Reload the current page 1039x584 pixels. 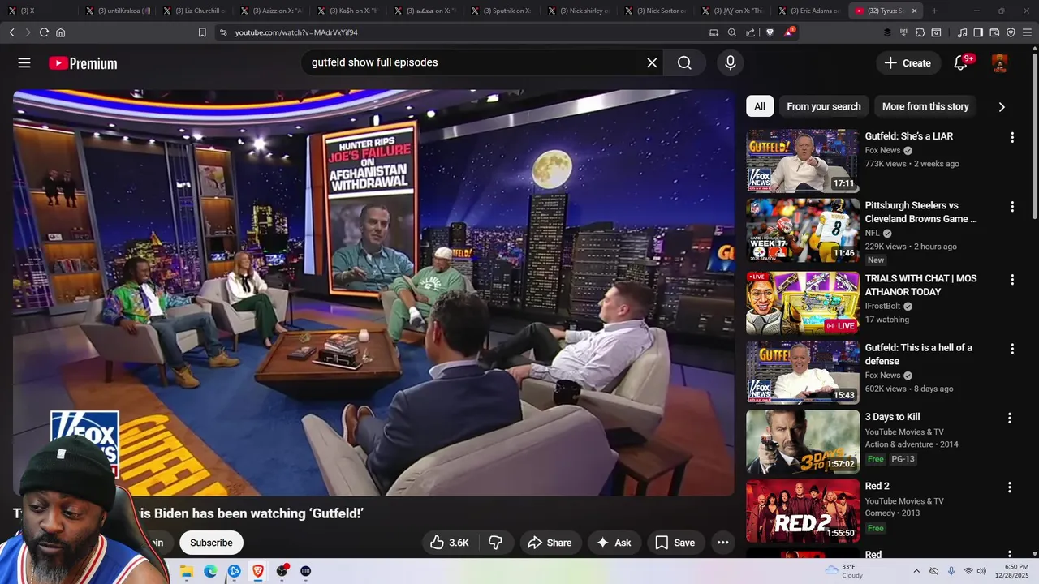click(x=44, y=32)
